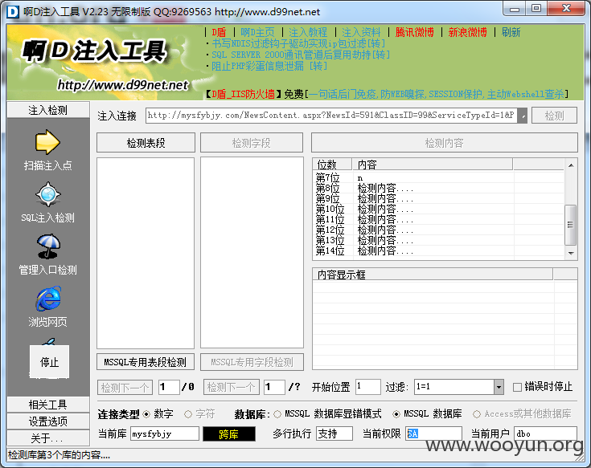Click MSSQL专用字段检测 button
591x468 pixels.
(x=252, y=362)
